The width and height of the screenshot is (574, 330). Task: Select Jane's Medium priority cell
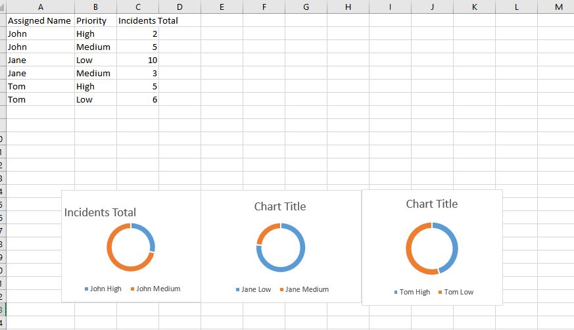pyautogui.click(x=95, y=73)
